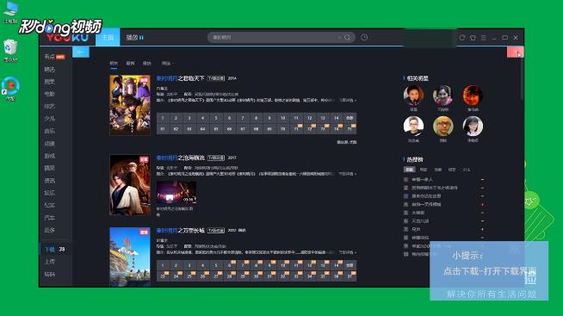The image size is (563, 316).
Task: Open 游戏 in the left sidebar
Action: pyautogui.click(x=50, y=156)
